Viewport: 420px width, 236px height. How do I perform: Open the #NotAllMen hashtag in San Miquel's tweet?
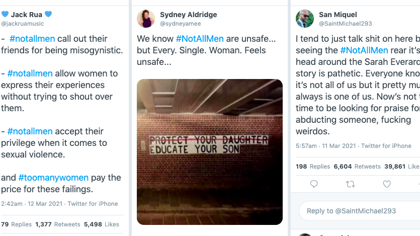364,50
